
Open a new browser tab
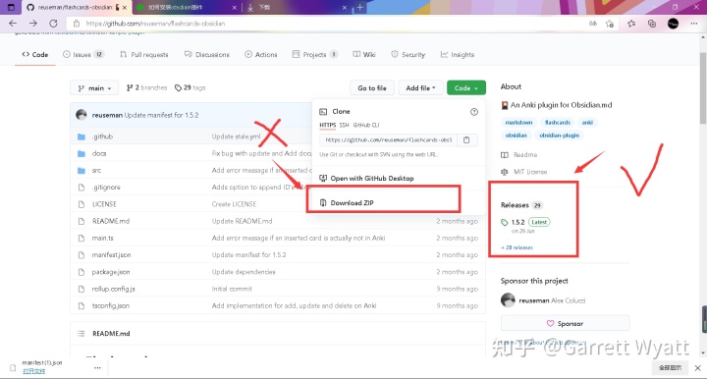pyautogui.click(x=359, y=7)
